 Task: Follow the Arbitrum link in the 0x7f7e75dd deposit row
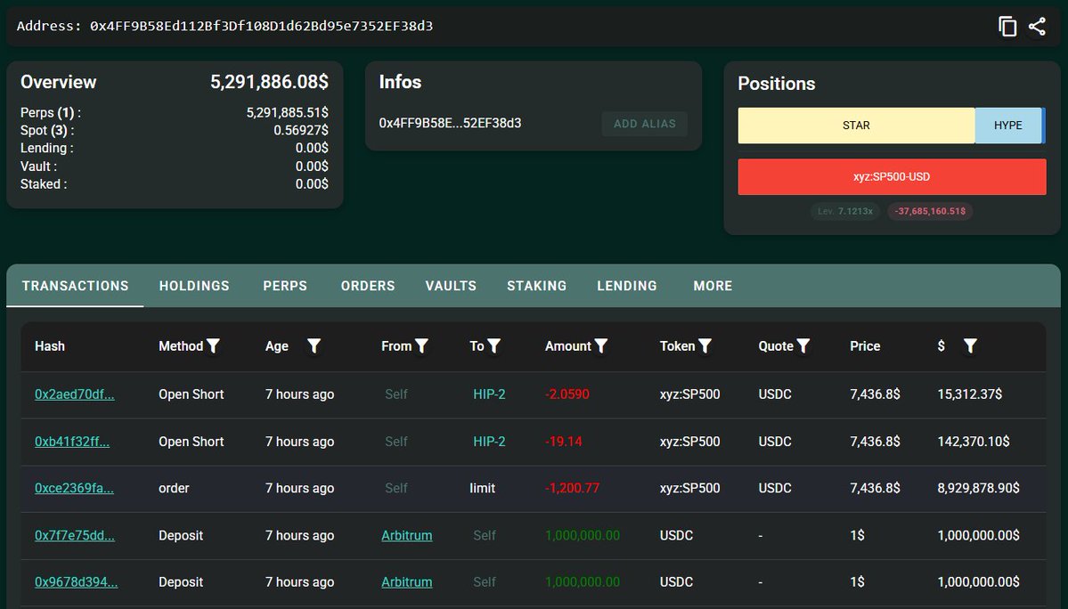coord(407,535)
